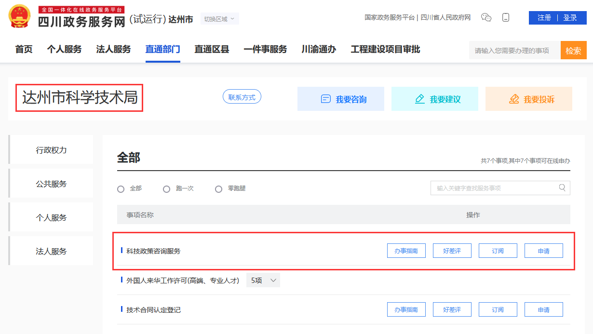
Task: Select the 零跑腿 radio button
Action: (x=218, y=189)
